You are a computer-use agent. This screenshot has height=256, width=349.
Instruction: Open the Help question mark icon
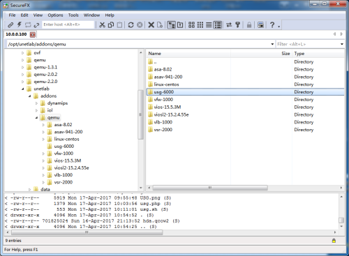pos(272,24)
